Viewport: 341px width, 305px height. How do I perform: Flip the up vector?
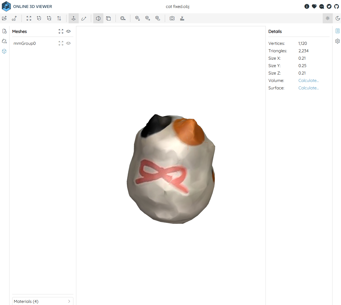(59, 18)
